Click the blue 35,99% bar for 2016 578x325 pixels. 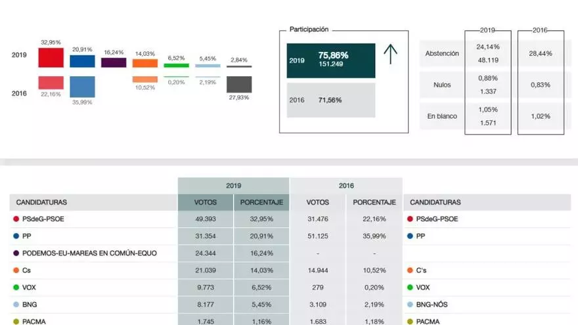(x=82, y=87)
